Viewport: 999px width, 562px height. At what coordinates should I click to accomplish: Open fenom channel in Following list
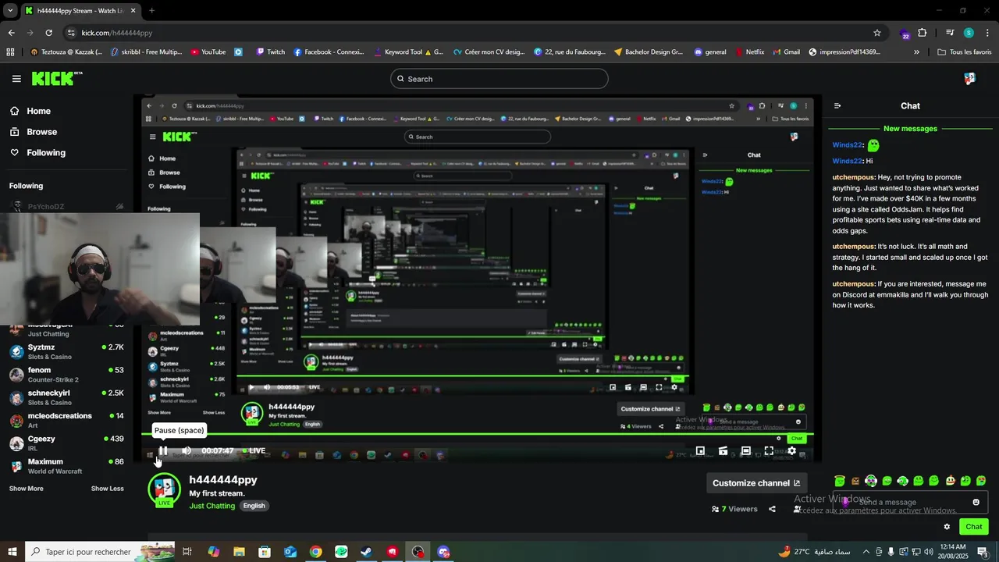[66, 374]
